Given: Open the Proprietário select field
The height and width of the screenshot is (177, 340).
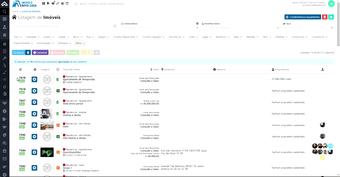Looking at the screenshot, I should pyautogui.click(x=240, y=27).
